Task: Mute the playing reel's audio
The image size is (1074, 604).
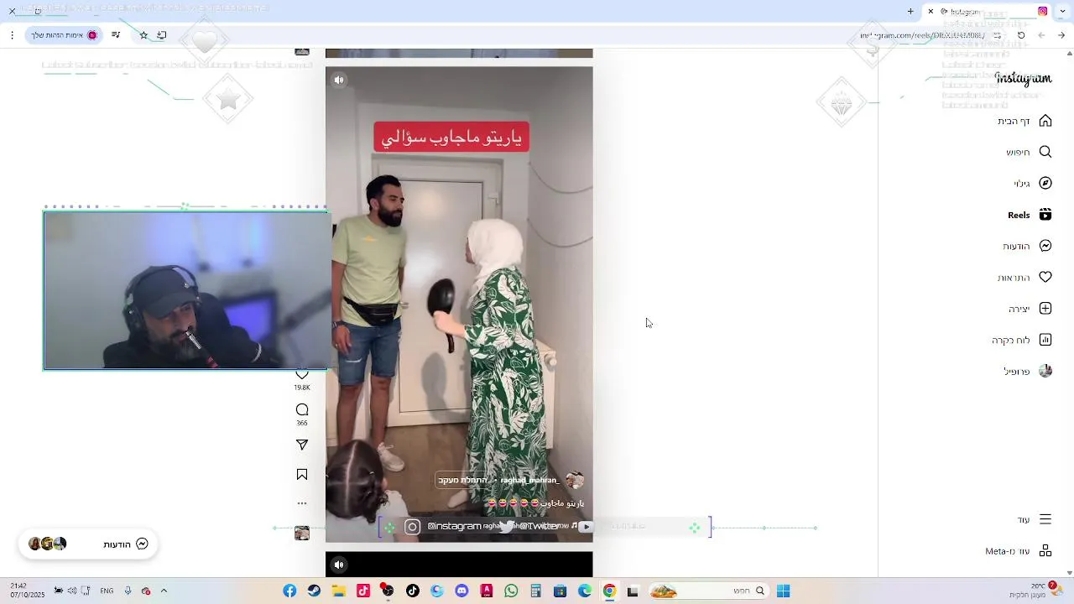Action: (x=339, y=81)
